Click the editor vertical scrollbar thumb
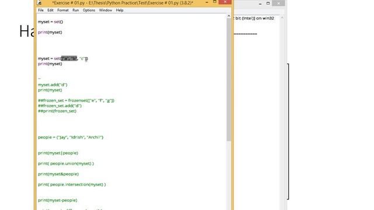 228,80
